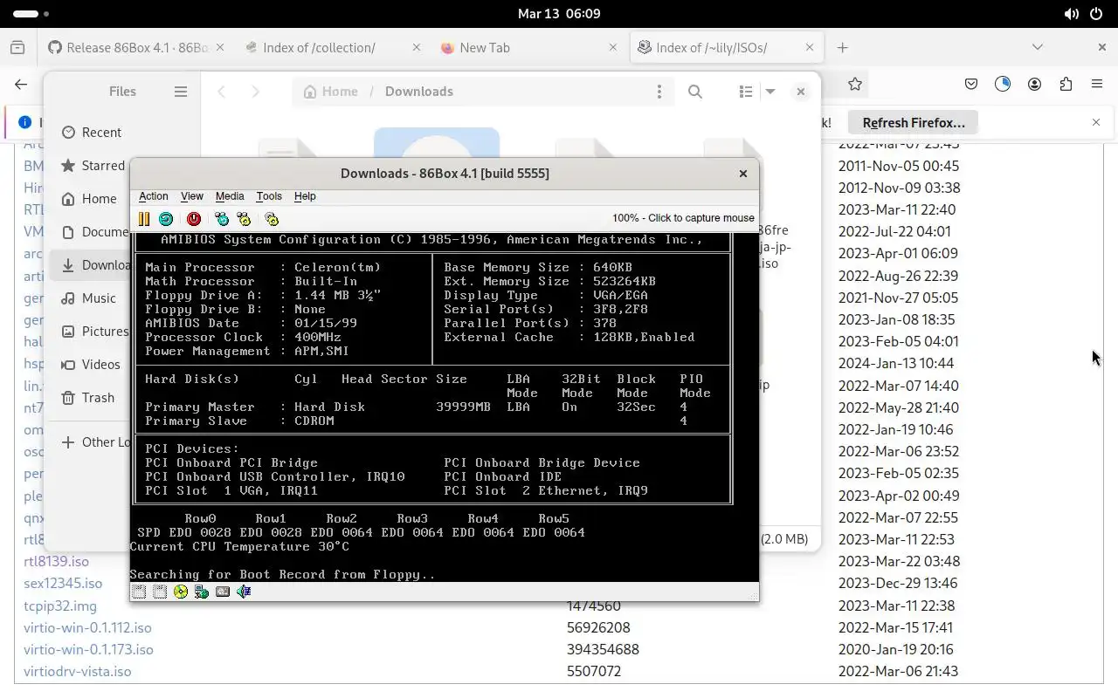Open Home in Files sidebar
Screen dimensions: 1118x698
tap(89, 199)
